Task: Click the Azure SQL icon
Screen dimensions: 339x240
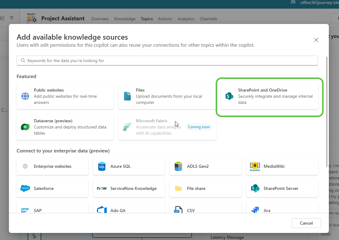Action: [102, 167]
